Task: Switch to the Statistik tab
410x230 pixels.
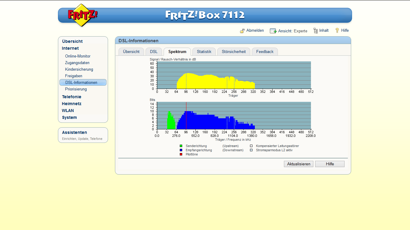Action: (204, 52)
